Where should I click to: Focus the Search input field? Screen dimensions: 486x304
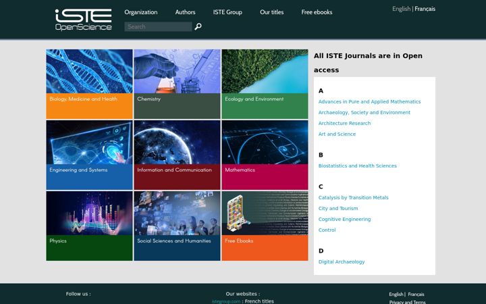point(158,26)
